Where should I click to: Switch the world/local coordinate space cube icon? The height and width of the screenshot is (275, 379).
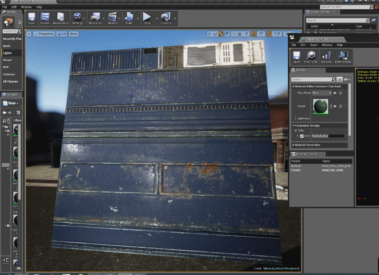227,34
